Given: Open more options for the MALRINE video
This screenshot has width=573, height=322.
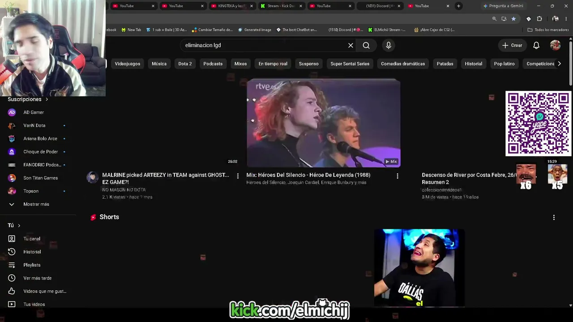Looking at the screenshot, I should pos(238,176).
